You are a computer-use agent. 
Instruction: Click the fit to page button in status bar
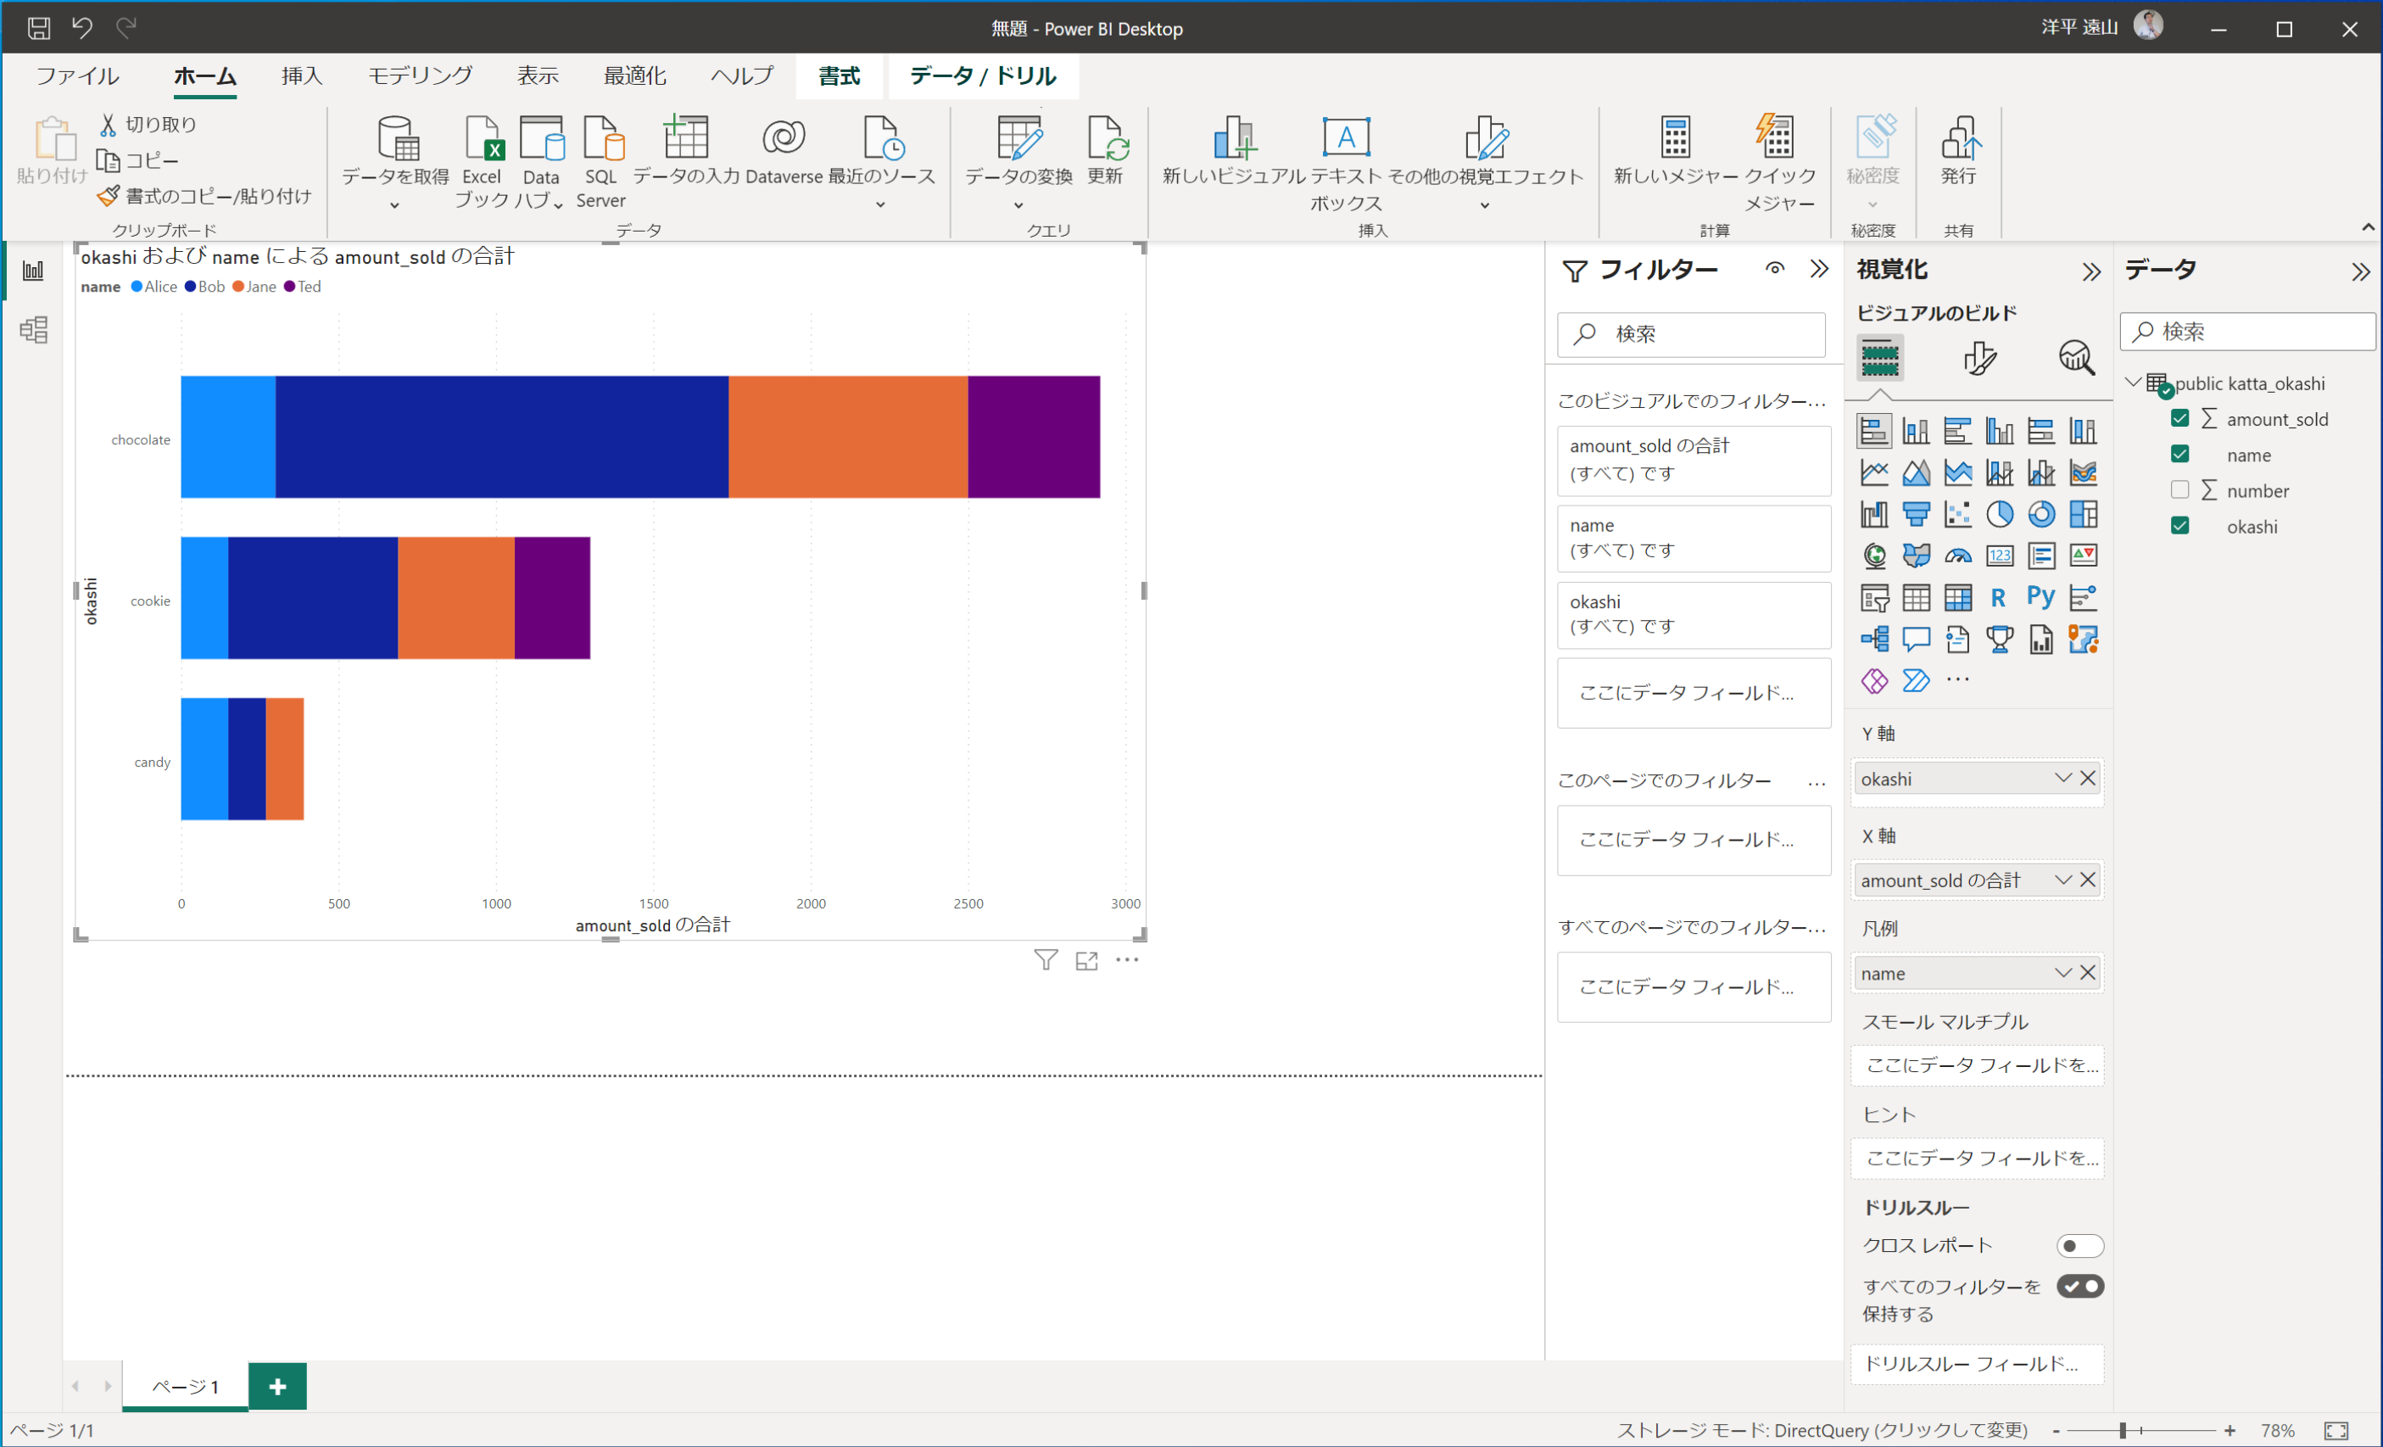click(2336, 1429)
